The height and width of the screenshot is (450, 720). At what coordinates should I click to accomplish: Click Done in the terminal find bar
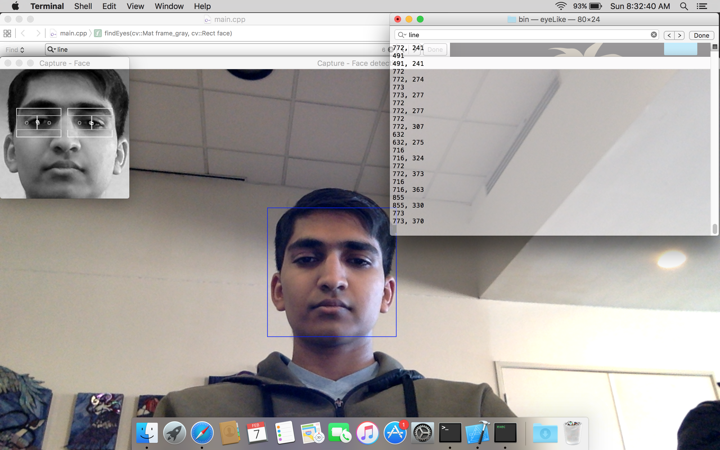coord(701,35)
